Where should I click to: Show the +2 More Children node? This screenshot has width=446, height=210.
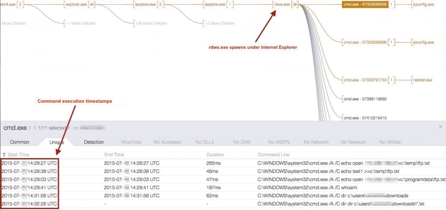coord(220,24)
